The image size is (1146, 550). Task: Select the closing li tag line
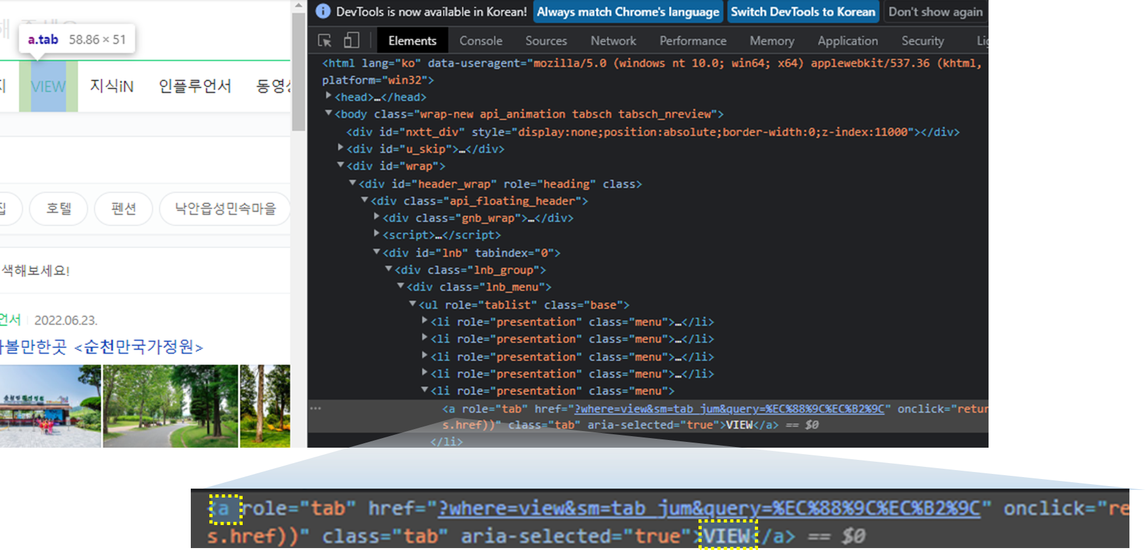446,441
